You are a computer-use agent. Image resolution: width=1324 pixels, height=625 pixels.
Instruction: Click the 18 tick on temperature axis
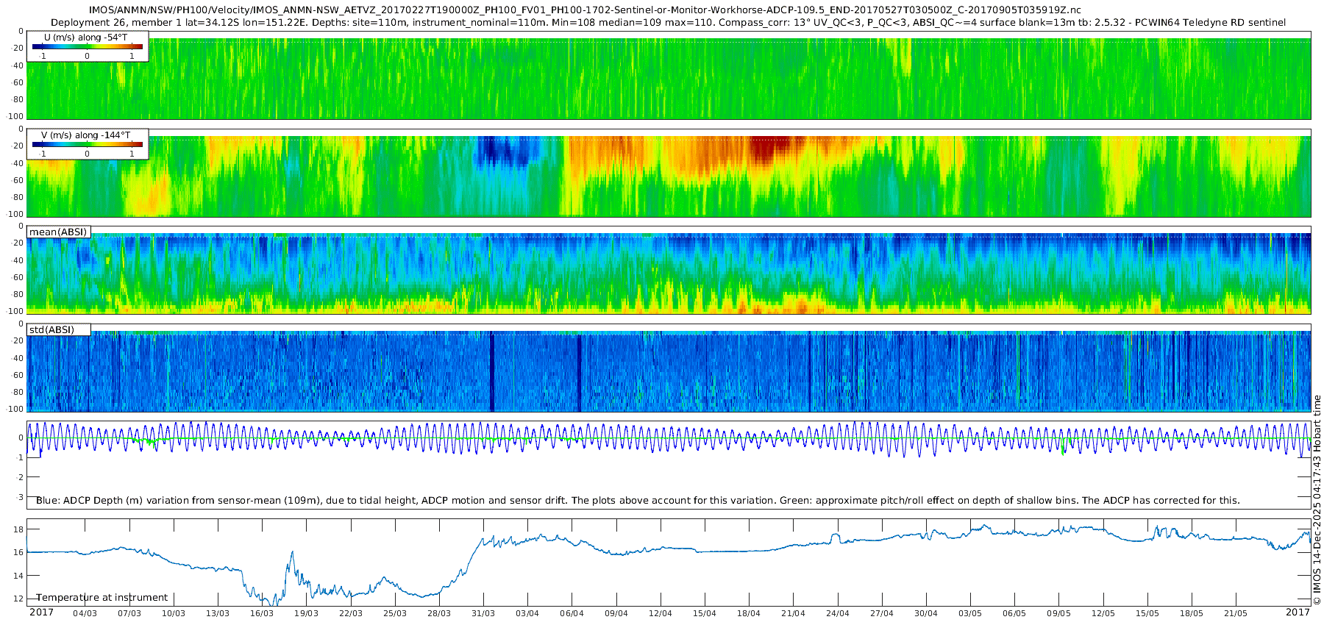19,529
